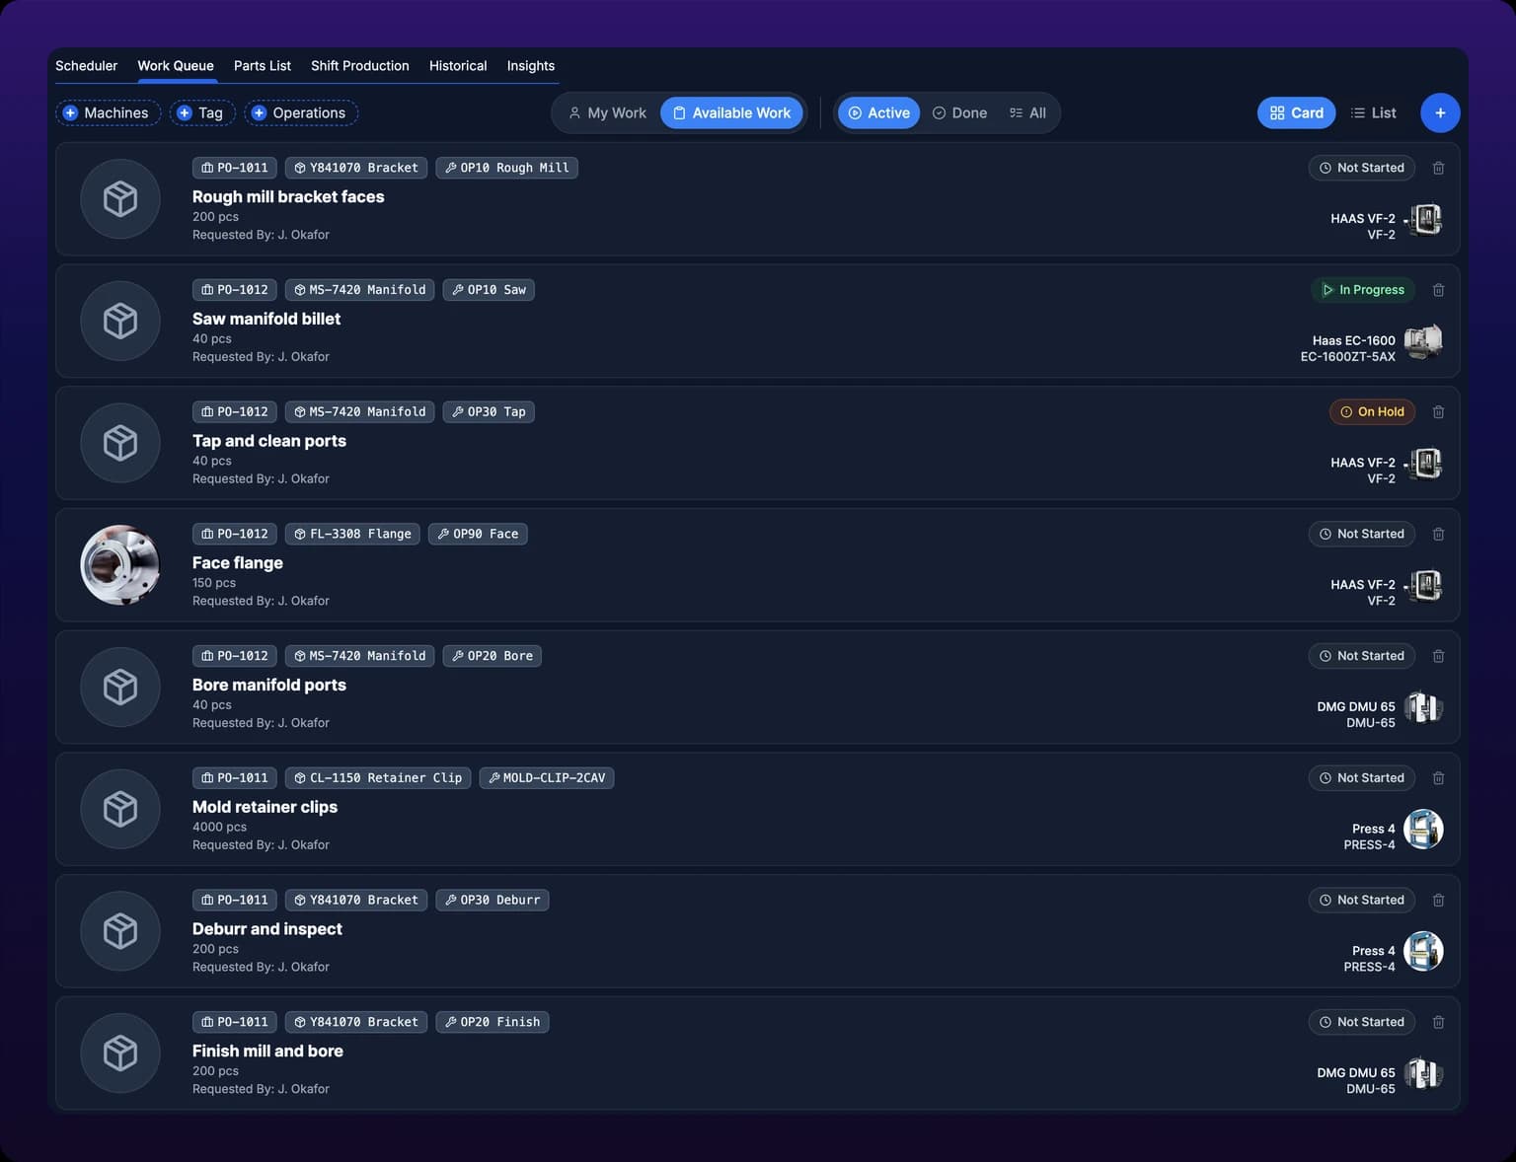Select the Available Work toggle
Screen dimensions: 1516x1162
click(731, 112)
